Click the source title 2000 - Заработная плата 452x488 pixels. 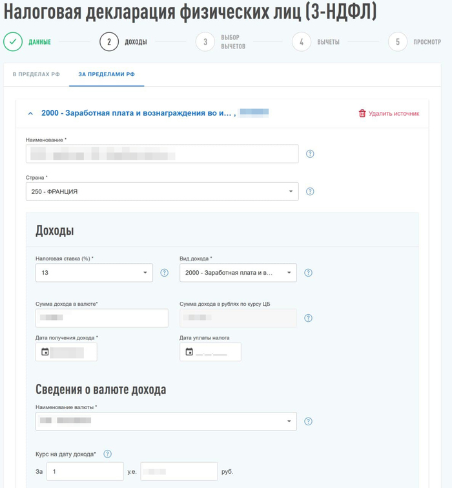point(136,113)
